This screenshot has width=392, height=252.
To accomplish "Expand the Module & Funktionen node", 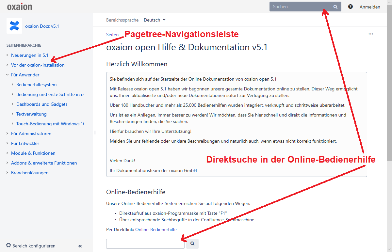I will (x=7, y=153).
